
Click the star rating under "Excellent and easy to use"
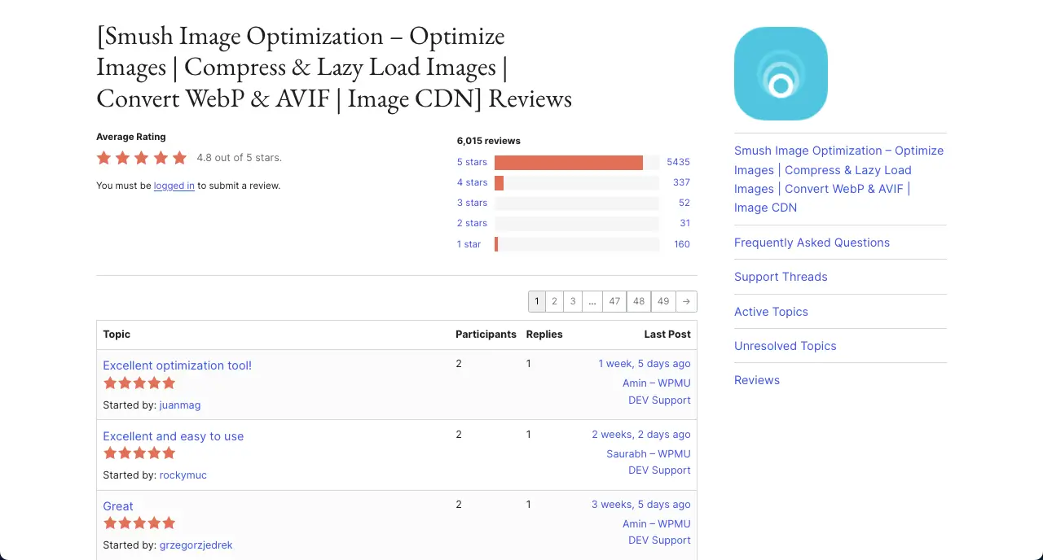pyautogui.click(x=139, y=453)
